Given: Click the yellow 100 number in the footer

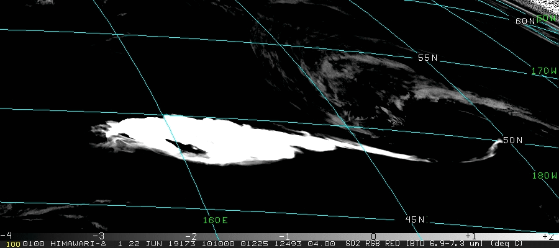Looking at the screenshot, I should (7, 244).
